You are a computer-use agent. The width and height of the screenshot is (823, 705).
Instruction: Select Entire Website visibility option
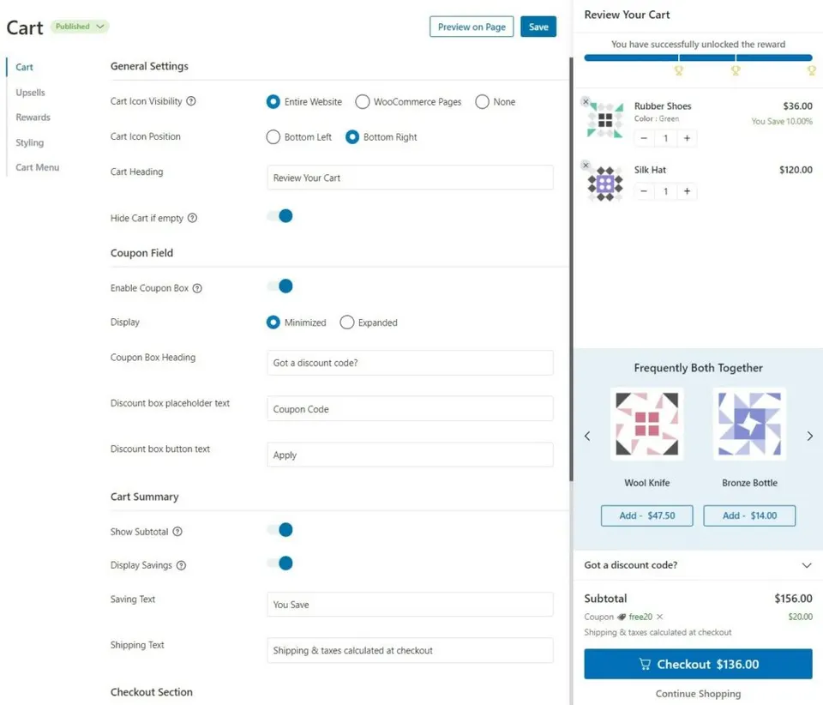[273, 102]
